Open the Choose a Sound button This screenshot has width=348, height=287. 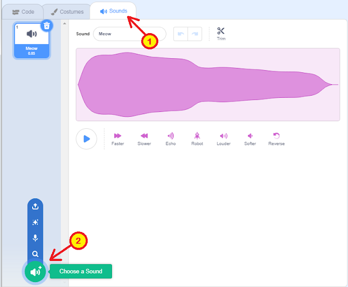pyautogui.click(x=35, y=271)
